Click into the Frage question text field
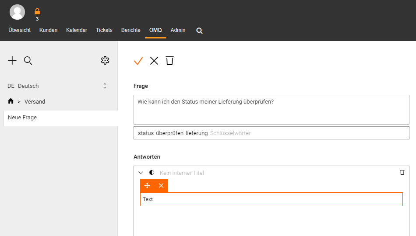 [271, 110]
